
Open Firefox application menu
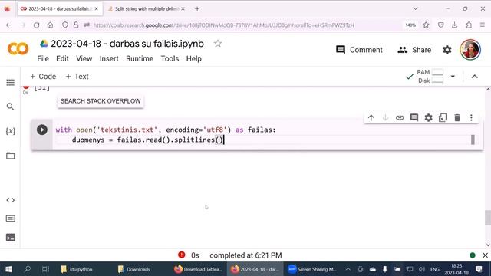pyautogui.click(x=483, y=25)
